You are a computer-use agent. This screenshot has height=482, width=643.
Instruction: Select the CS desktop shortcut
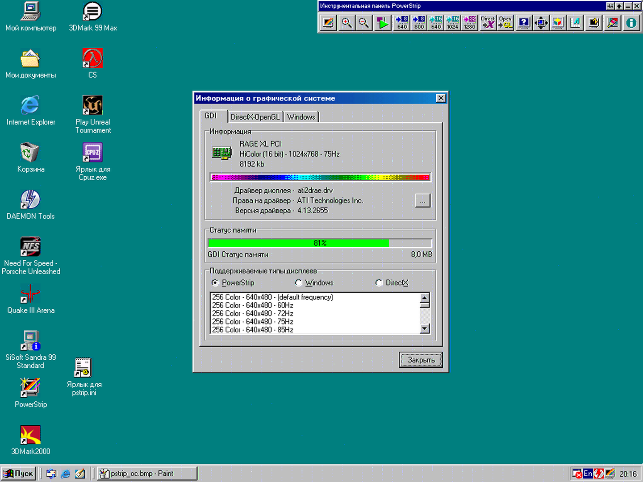click(x=92, y=63)
